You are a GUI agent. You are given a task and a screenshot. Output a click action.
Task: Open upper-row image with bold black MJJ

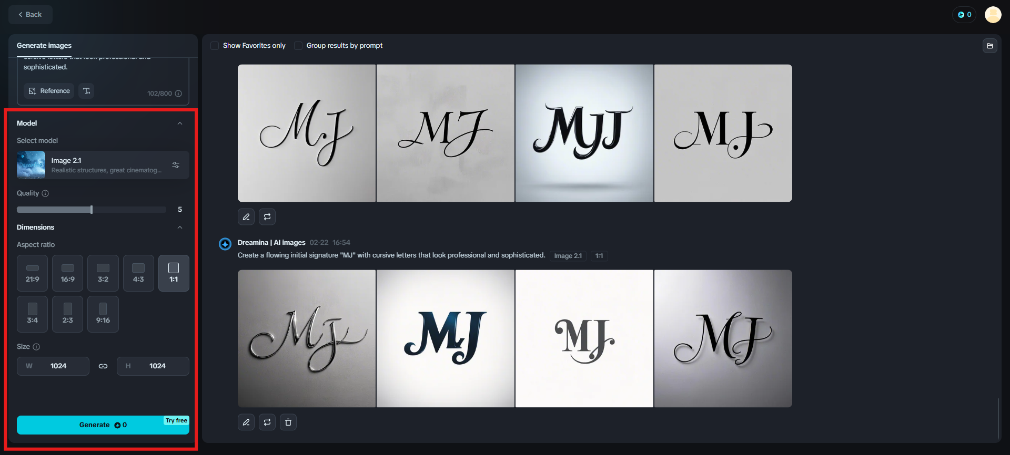tap(584, 133)
